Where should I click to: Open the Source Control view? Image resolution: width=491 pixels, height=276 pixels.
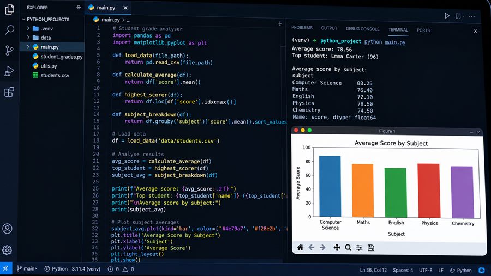(9, 50)
